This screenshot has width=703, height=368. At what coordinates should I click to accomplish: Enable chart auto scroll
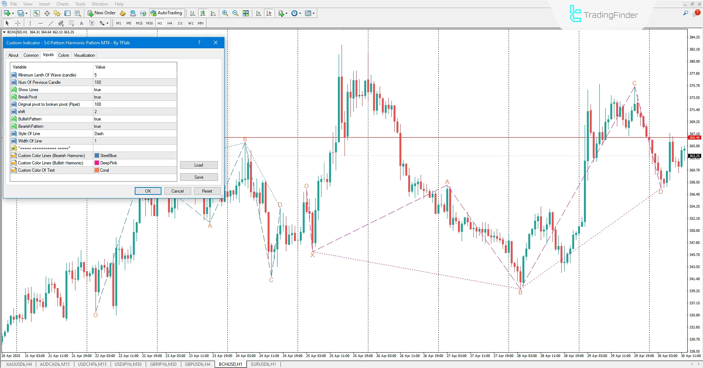[x=258, y=13]
